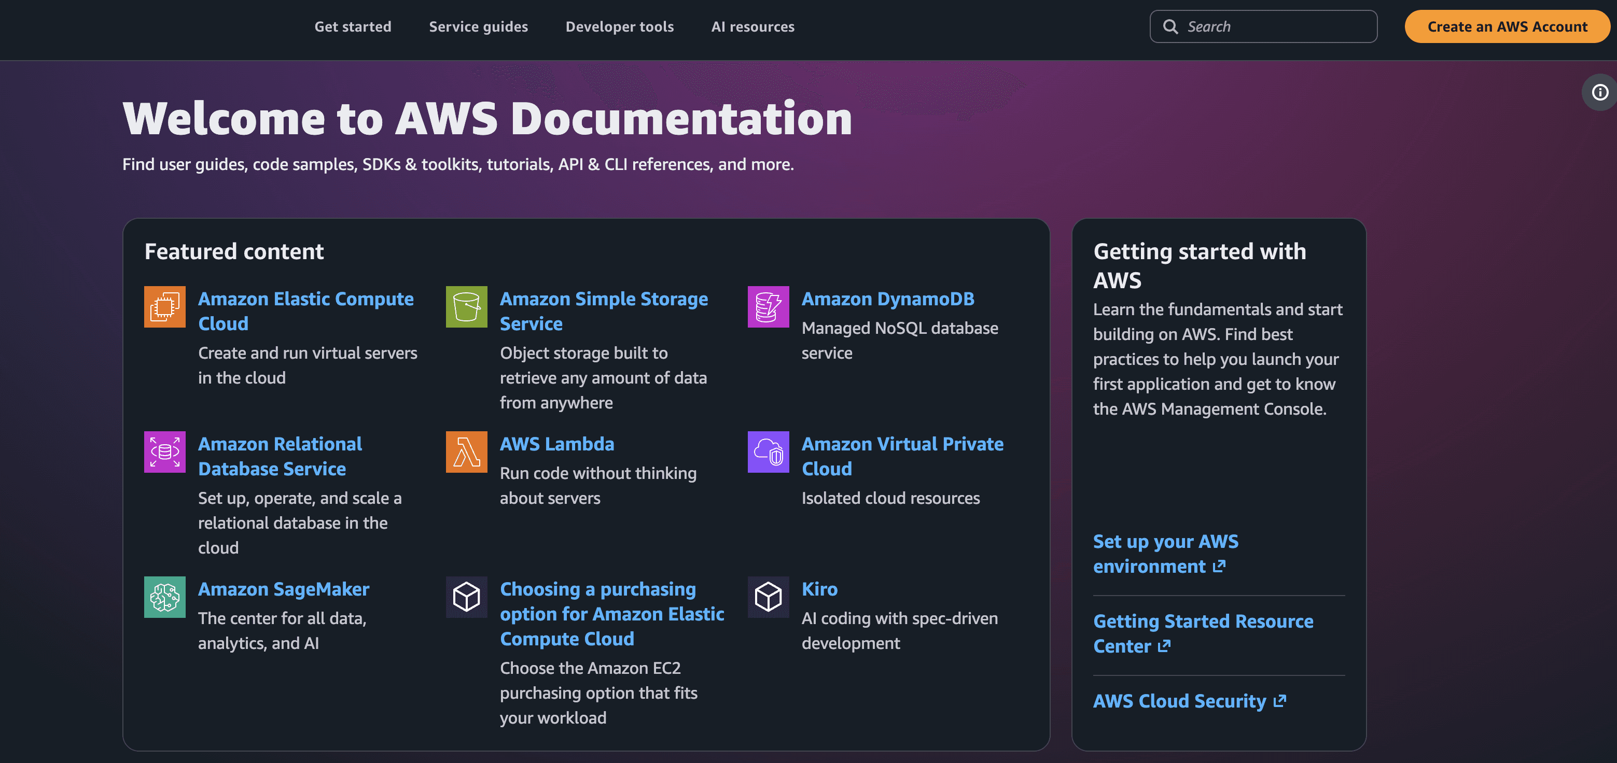Open Amazon Elastic Compute Cloud link
The width and height of the screenshot is (1617, 763).
[x=305, y=311]
